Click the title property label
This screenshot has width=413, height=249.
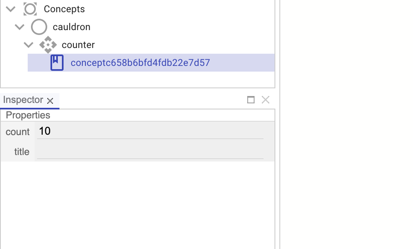click(x=22, y=152)
